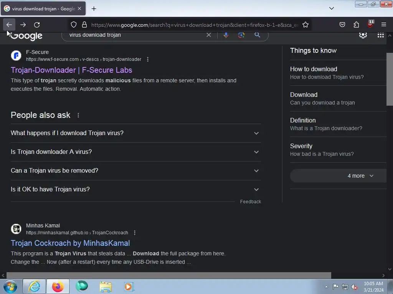Search by image with the Google Lens icon
Viewport: 393px width, 294px height.
[241, 35]
